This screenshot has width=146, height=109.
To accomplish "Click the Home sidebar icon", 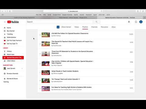I will (5, 28).
